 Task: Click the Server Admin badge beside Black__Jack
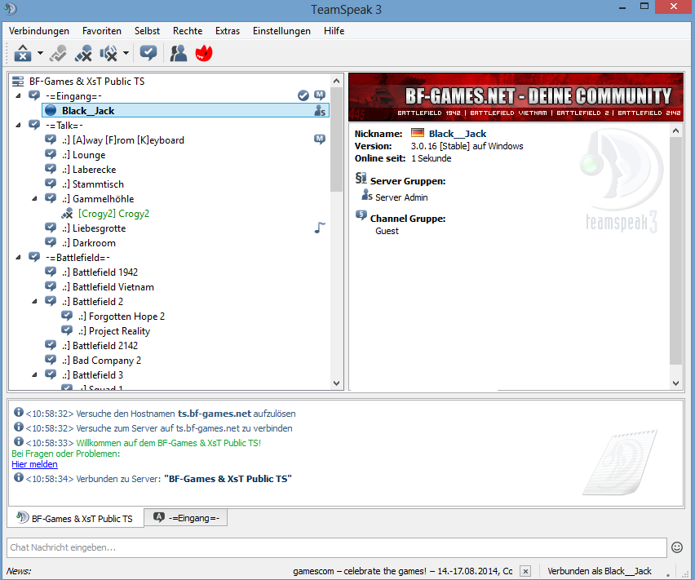(x=320, y=111)
